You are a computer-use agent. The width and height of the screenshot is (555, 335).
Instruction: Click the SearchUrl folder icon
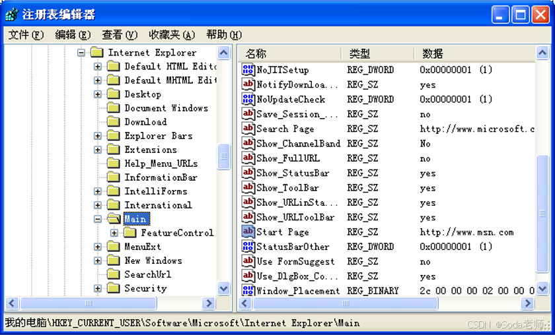pos(113,274)
